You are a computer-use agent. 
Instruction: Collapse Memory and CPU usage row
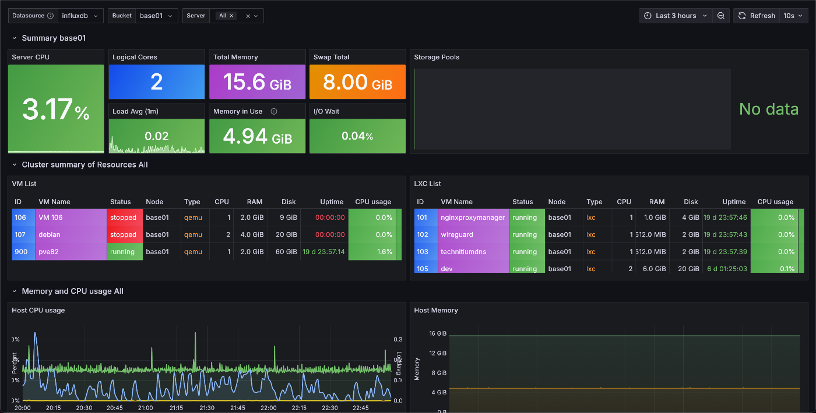click(15, 291)
